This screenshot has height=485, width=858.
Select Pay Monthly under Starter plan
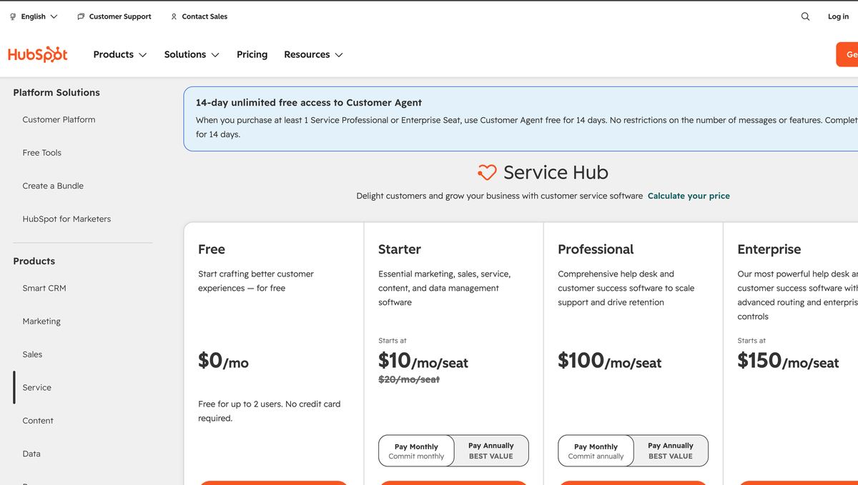[416, 451]
